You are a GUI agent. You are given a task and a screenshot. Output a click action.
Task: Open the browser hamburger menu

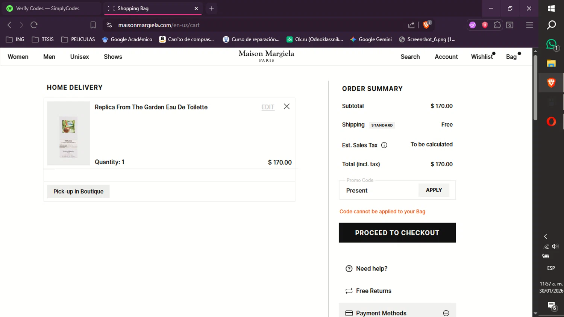pyautogui.click(x=529, y=25)
